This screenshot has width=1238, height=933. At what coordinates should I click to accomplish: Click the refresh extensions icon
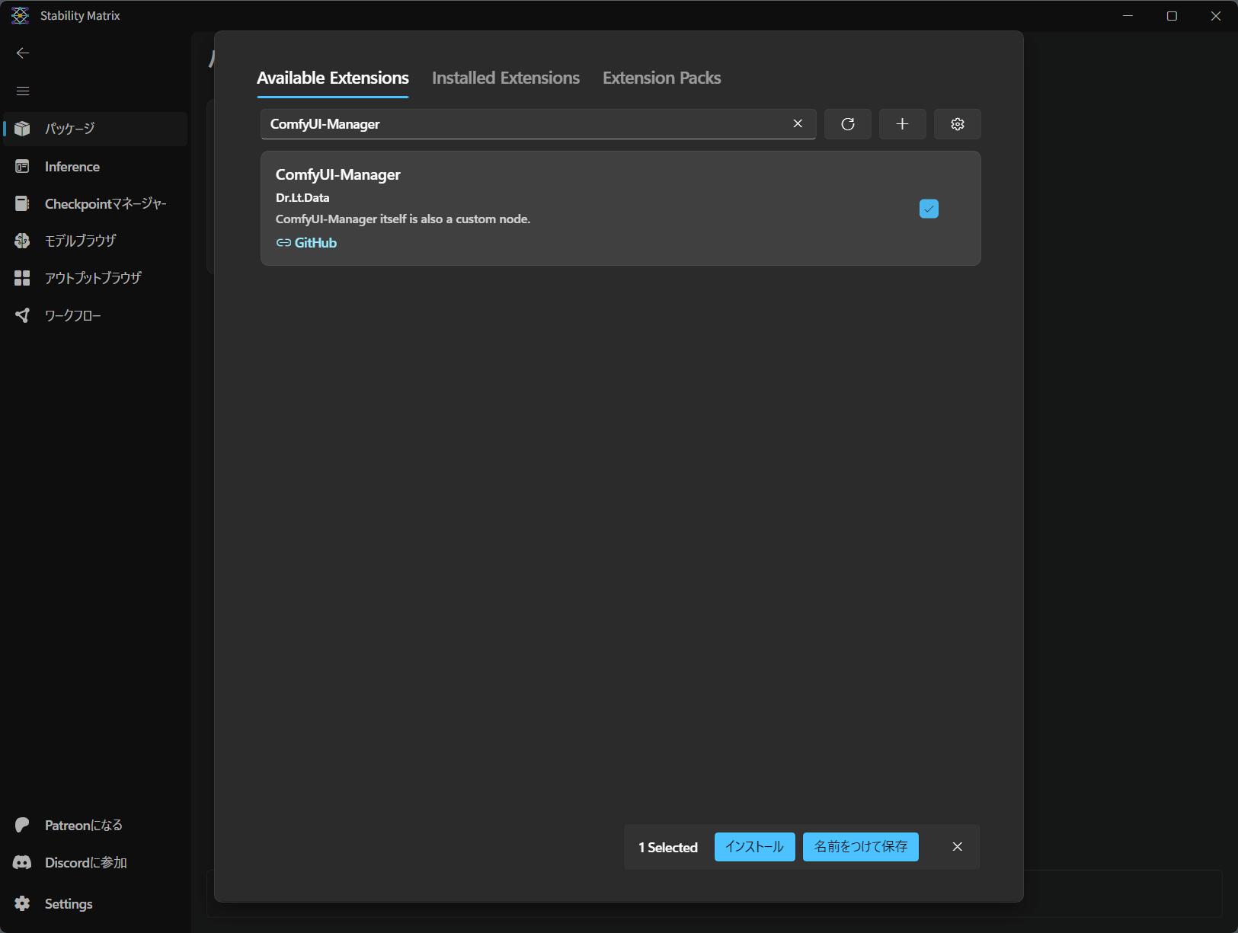(x=847, y=124)
